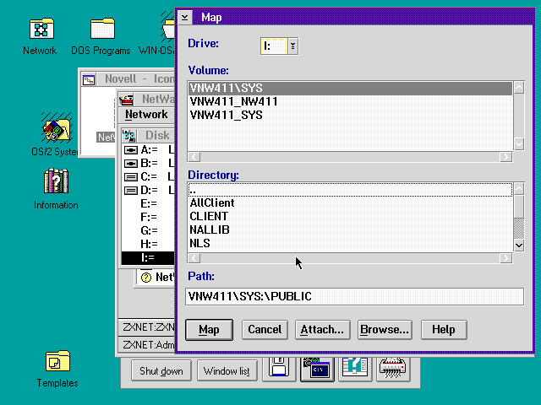Click the floppy Drive A launchpad icon
541x405 pixels.
(279, 369)
